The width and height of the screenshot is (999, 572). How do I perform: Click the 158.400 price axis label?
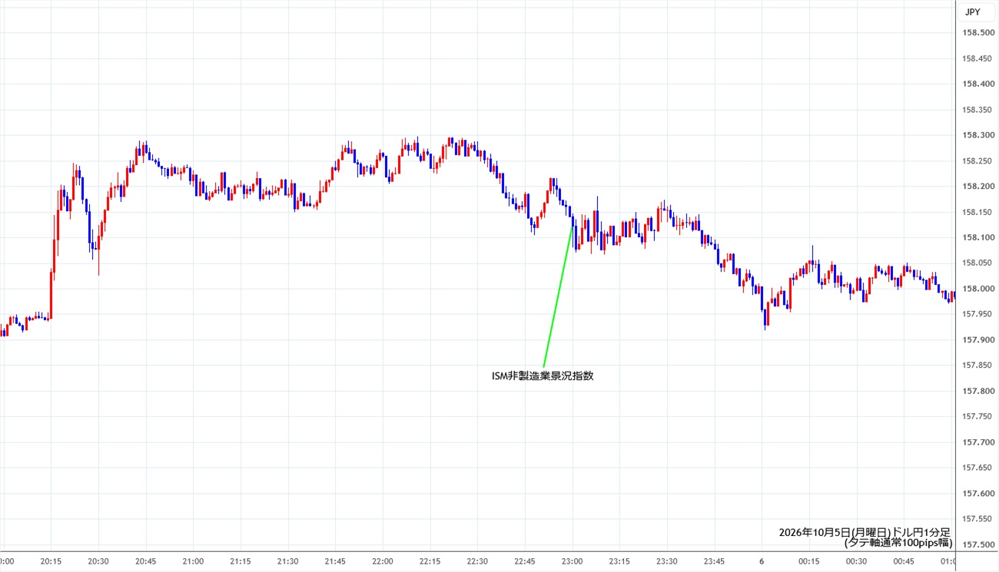point(979,84)
